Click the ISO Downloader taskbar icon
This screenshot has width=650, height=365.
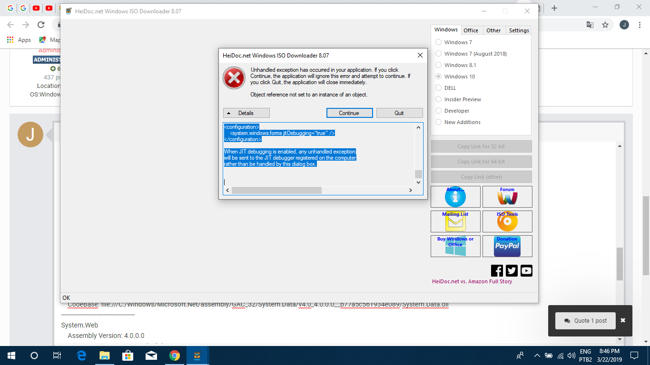[198, 355]
